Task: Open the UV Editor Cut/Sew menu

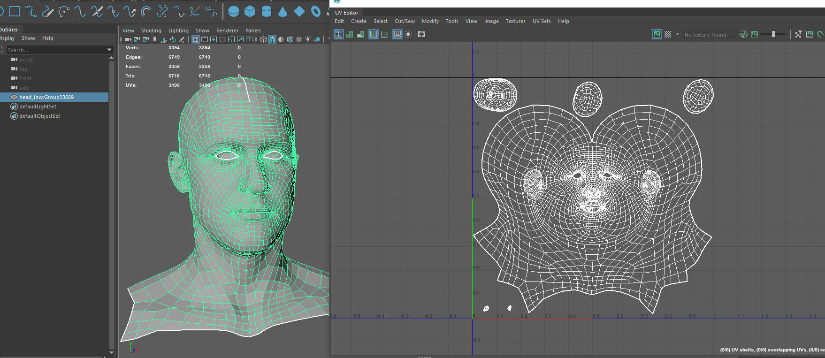Action: [x=405, y=21]
